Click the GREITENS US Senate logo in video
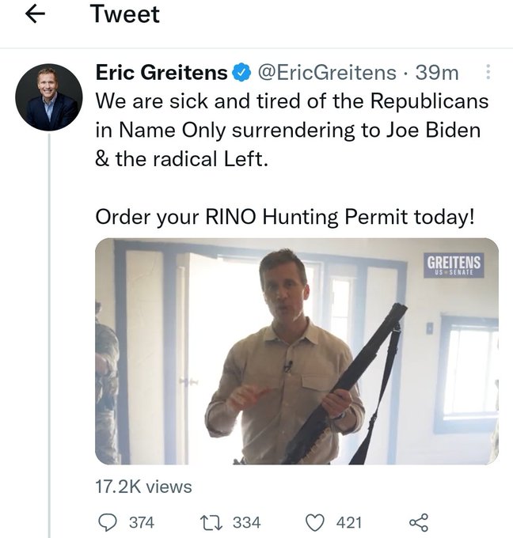This screenshot has height=538, width=513. coord(454,263)
